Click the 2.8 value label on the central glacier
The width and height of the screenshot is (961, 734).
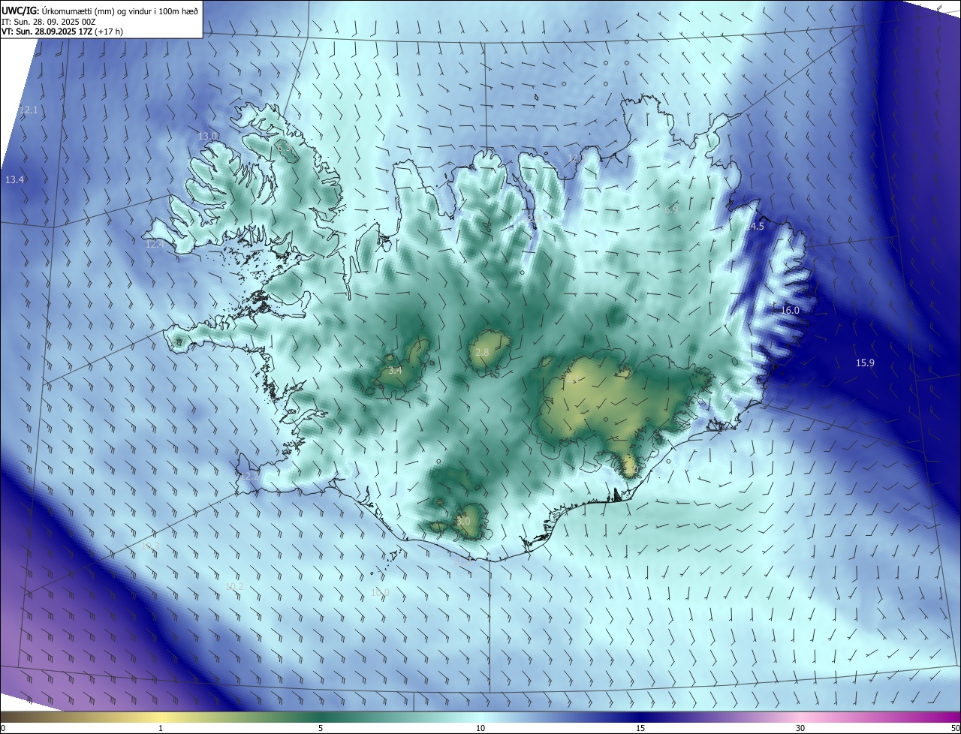pyautogui.click(x=482, y=353)
